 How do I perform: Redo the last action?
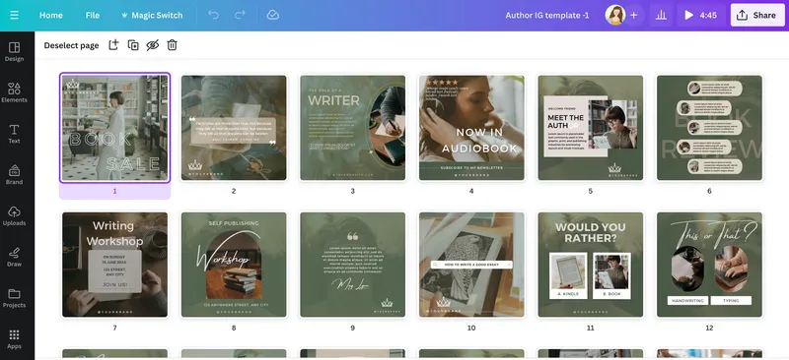click(x=240, y=15)
